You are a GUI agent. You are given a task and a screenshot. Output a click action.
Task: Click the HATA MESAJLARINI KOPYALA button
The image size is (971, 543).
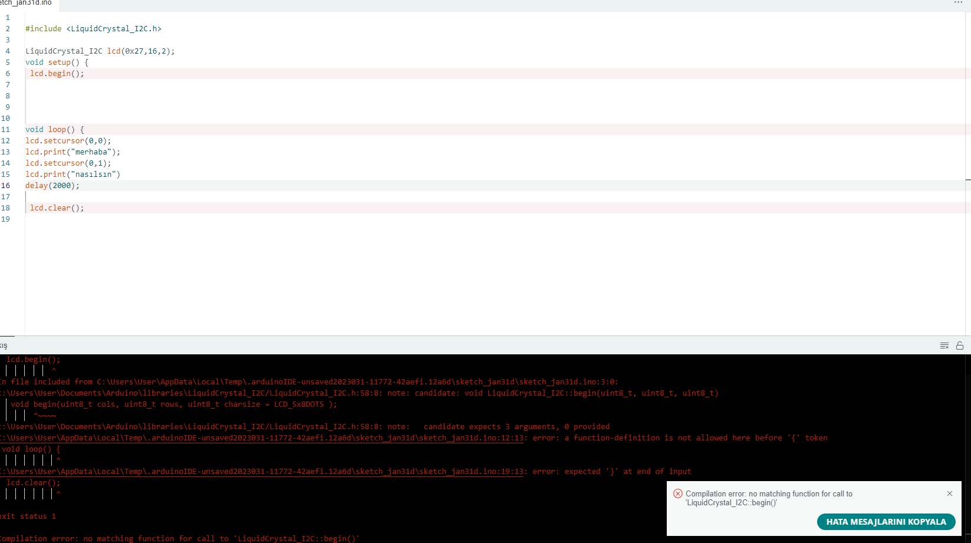click(886, 522)
